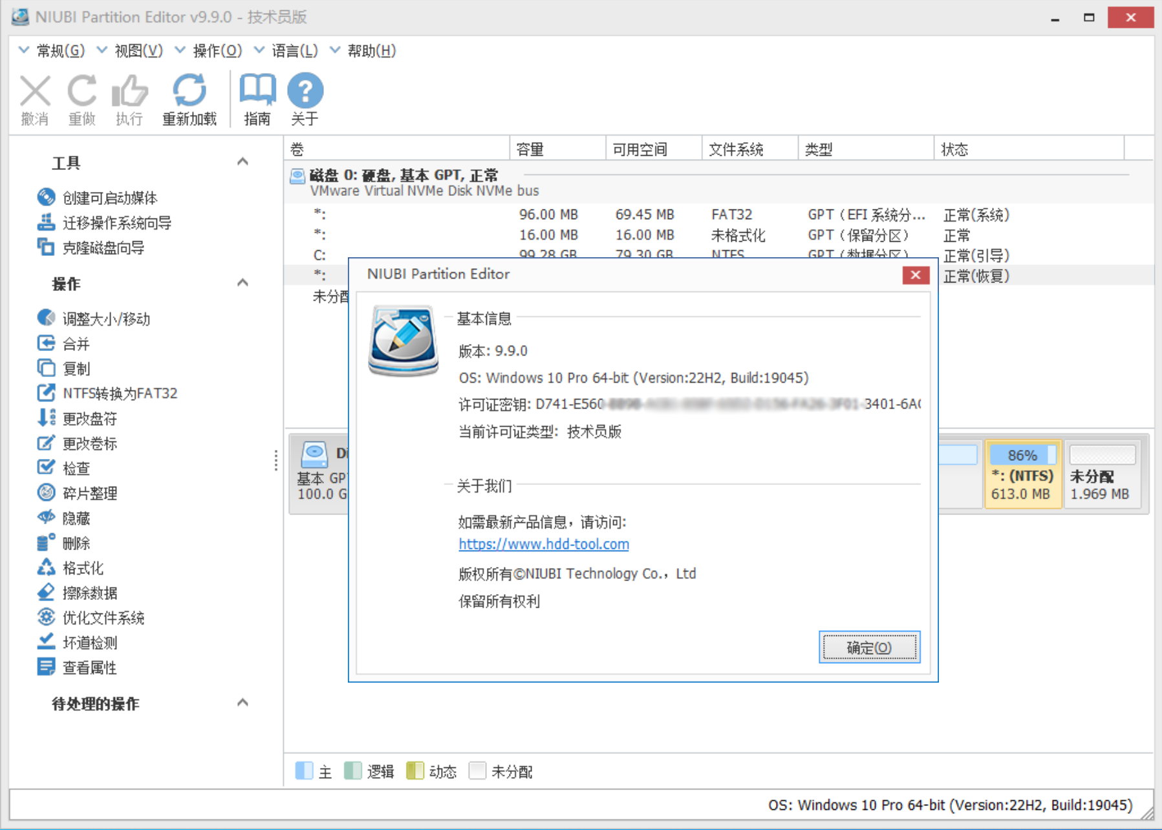Click the 许可证密钥 license key text

click(689, 405)
